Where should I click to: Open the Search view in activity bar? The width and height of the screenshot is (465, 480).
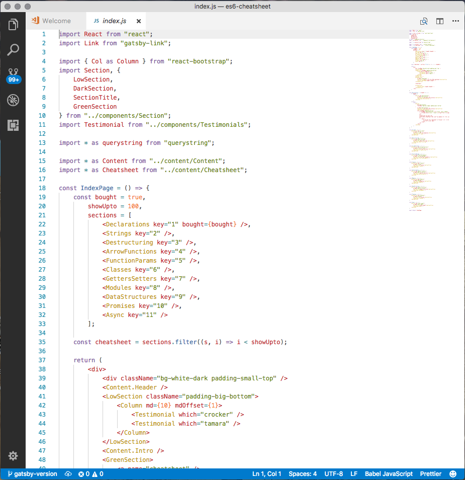tap(13, 50)
